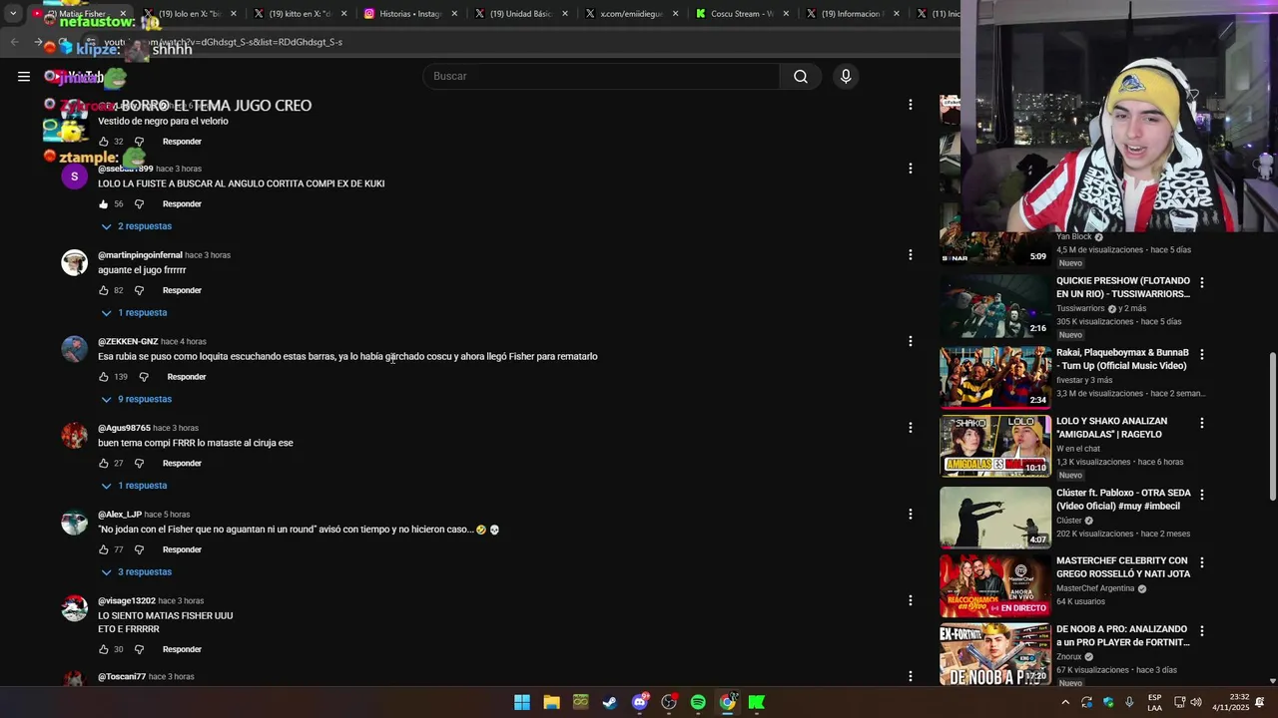
Task: Like the @visage13202 comment
Action: (x=103, y=649)
